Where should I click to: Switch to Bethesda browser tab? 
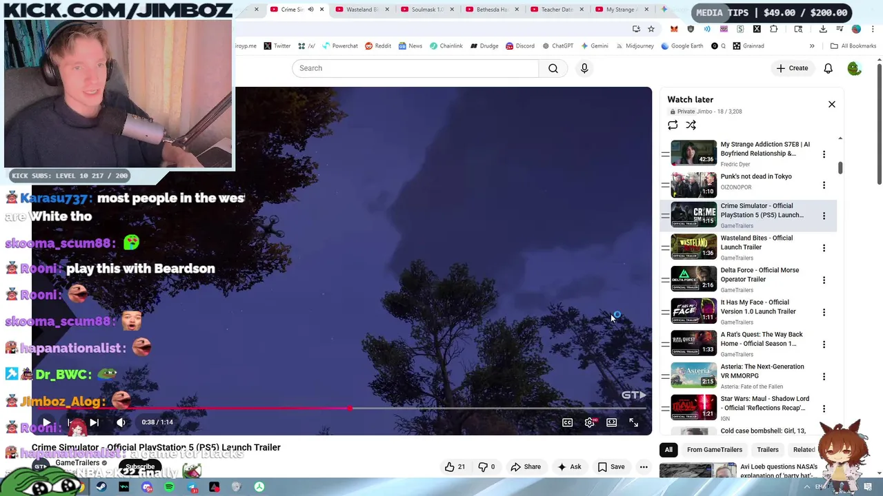pos(490,10)
